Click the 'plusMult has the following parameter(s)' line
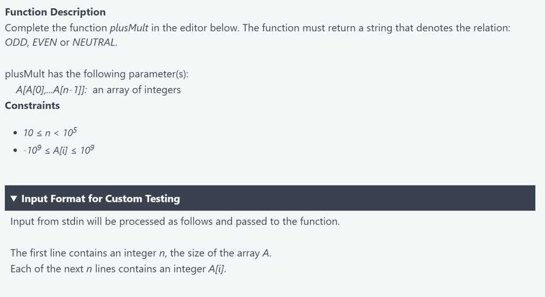Screen dimensions: 545x297 96,74
